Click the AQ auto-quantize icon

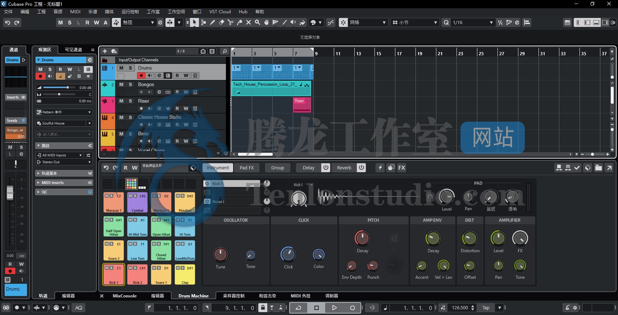pyautogui.click(x=79, y=307)
